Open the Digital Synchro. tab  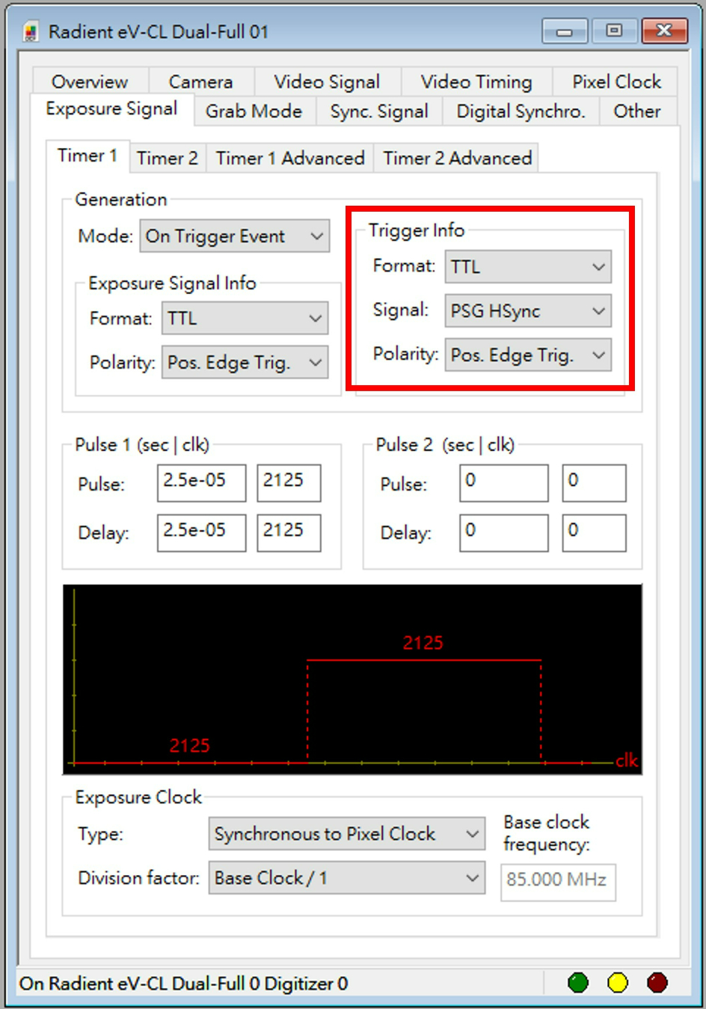pos(521,111)
